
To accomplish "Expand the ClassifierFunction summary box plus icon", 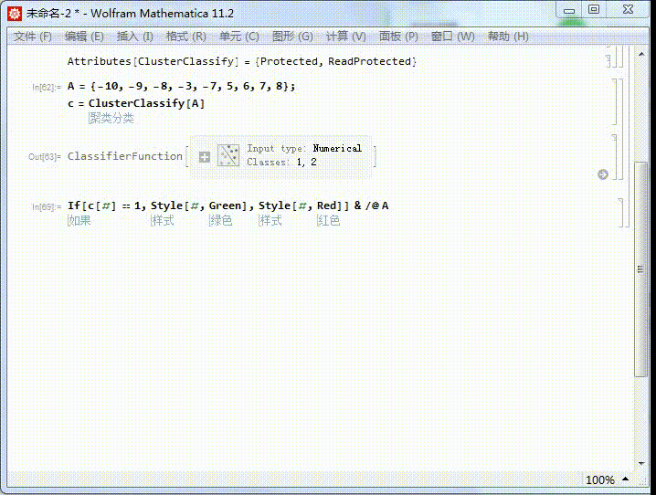I will (205, 157).
